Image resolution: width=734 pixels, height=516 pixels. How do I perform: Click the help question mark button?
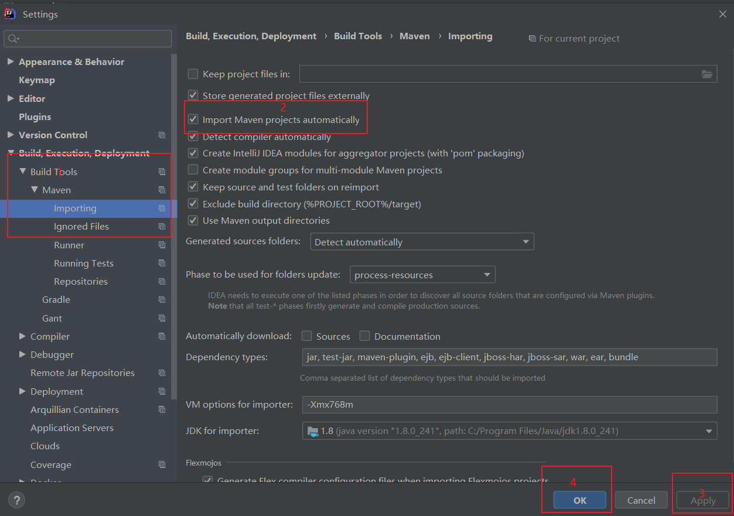(16, 500)
